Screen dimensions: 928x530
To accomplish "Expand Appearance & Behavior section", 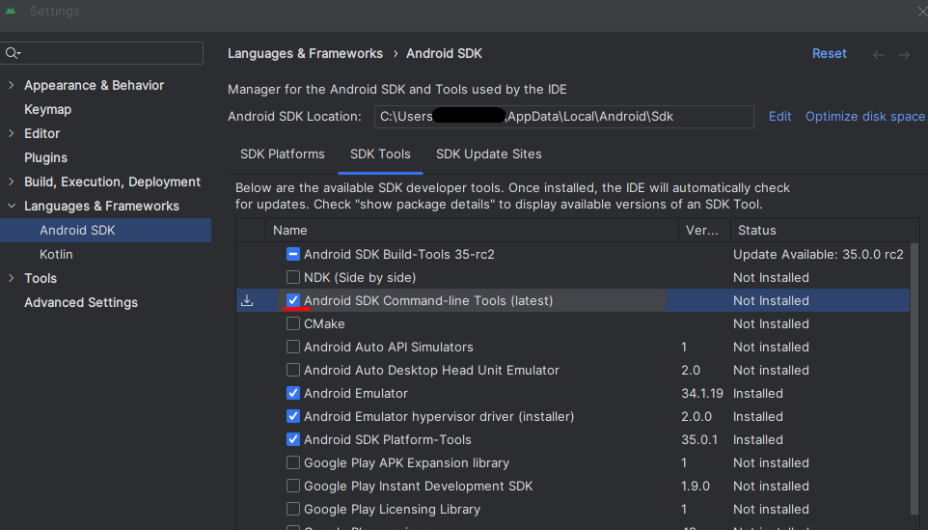I will 12,85.
